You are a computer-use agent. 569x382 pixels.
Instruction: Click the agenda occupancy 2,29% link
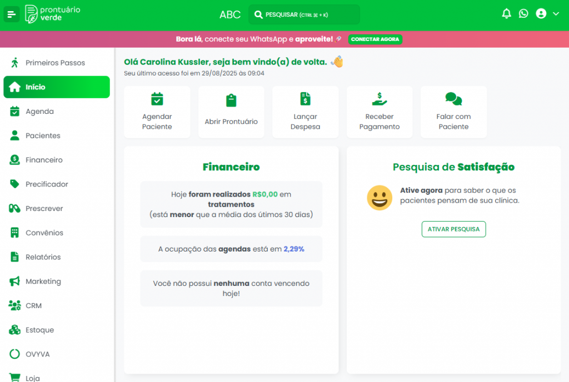click(x=293, y=249)
